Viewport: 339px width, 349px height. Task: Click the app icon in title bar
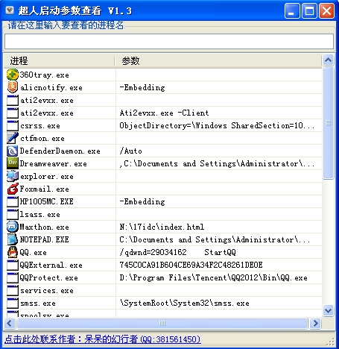[x=10, y=10]
